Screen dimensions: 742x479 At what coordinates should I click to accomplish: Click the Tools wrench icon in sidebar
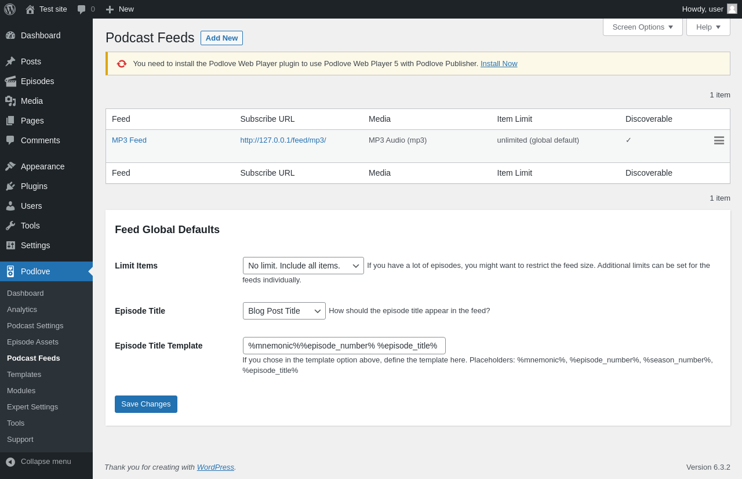click(x=10, y=226)
